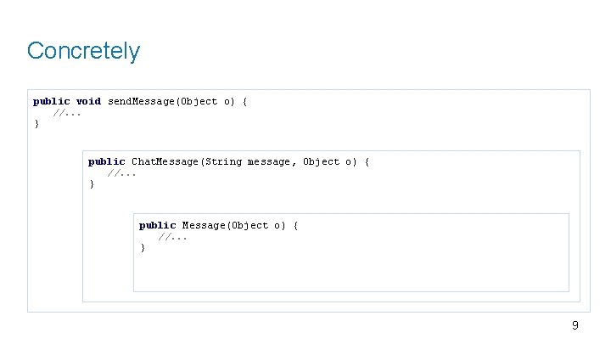Click the closing brace of ChatMessage
This screenshot has height=344, width=611.
click(92, 184)
